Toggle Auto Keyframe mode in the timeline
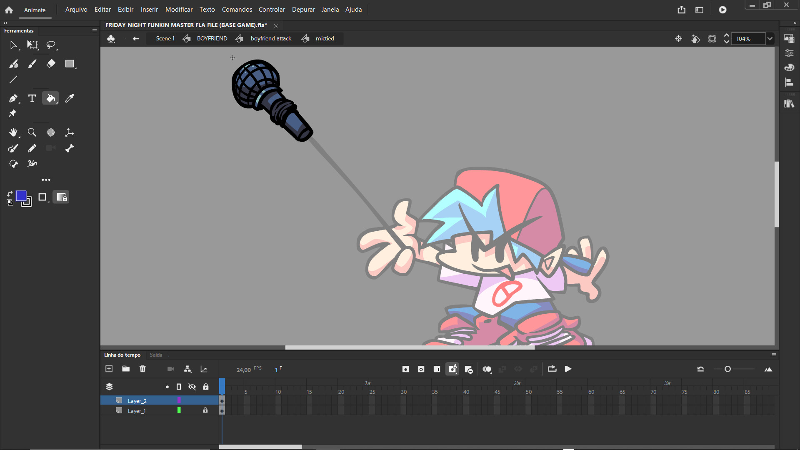Viewport: 800px width, 450px height. pyautogui.click(x=452, y=369)
